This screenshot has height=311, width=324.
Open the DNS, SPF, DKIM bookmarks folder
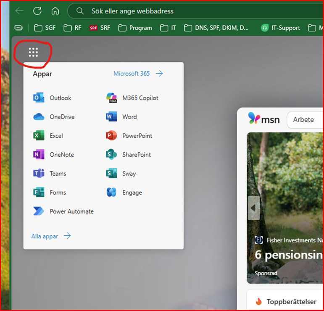pyautogui.click(x=216, y=28)
